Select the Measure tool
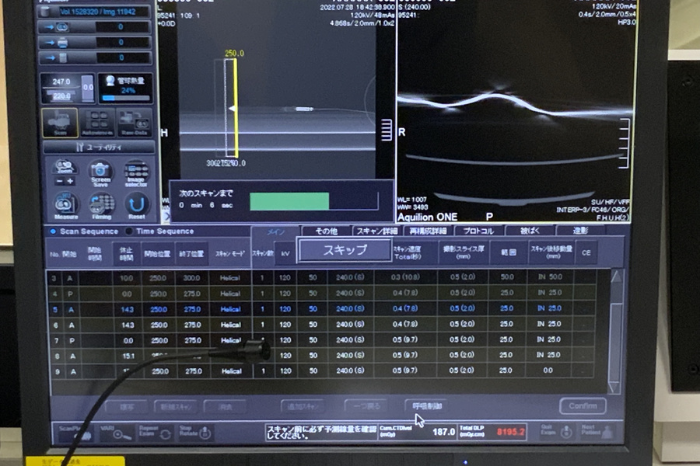Viewport: 700px width, 466px height. [x=65, y=207]
